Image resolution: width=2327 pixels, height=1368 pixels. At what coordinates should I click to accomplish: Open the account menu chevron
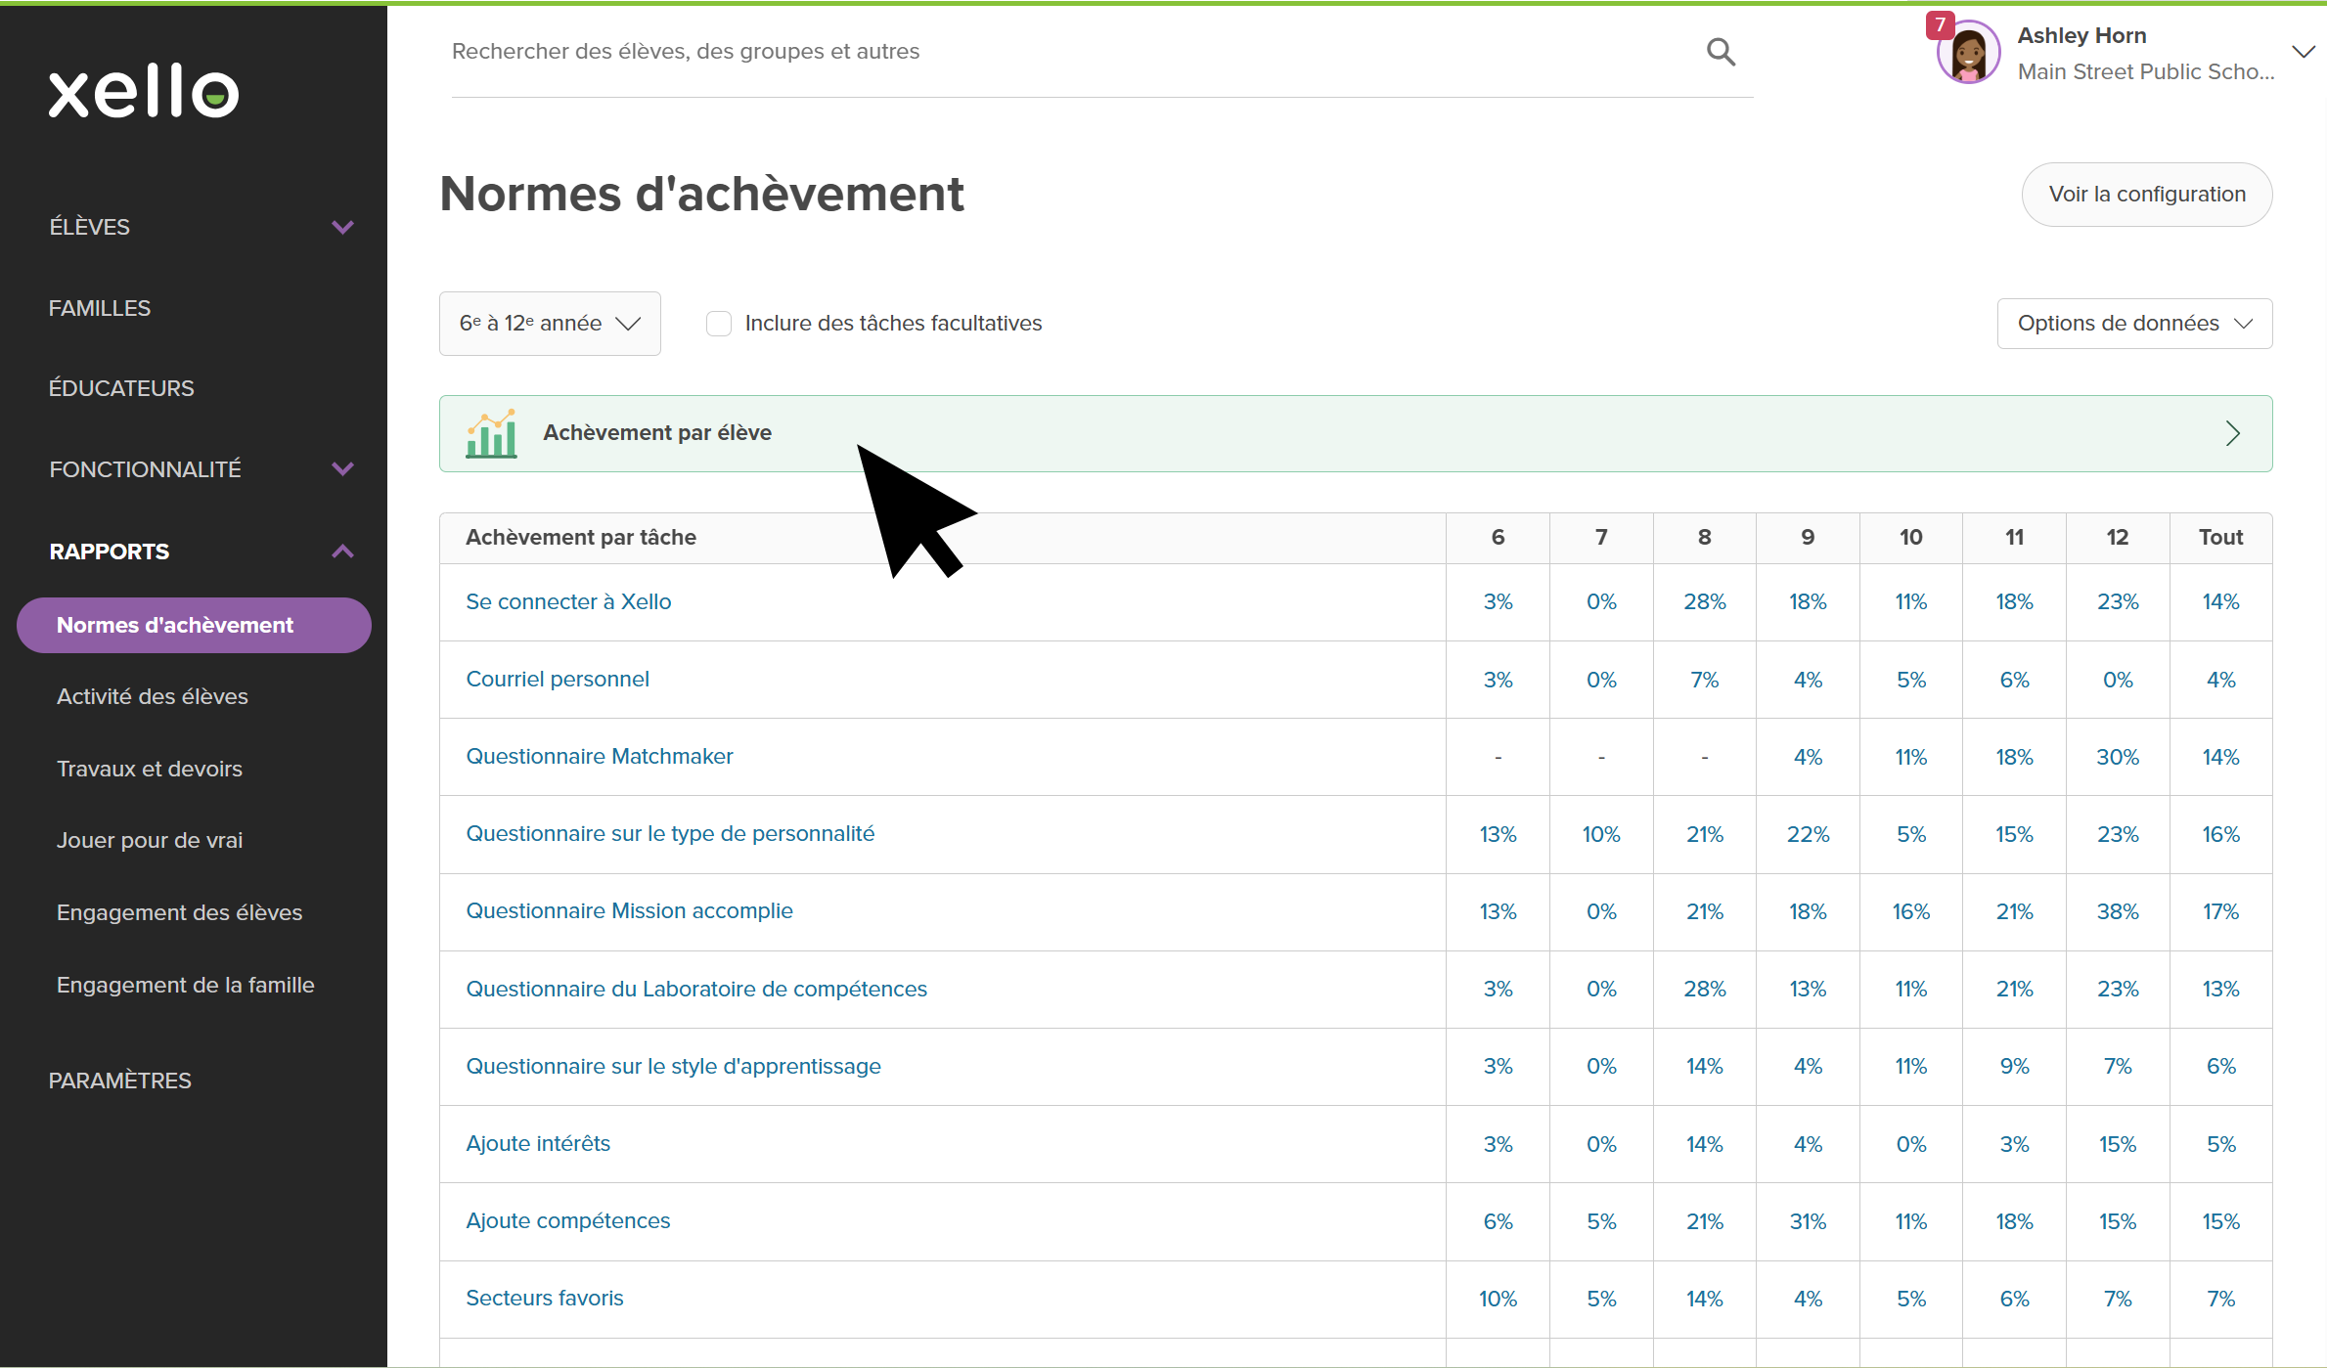(2303, 52)
